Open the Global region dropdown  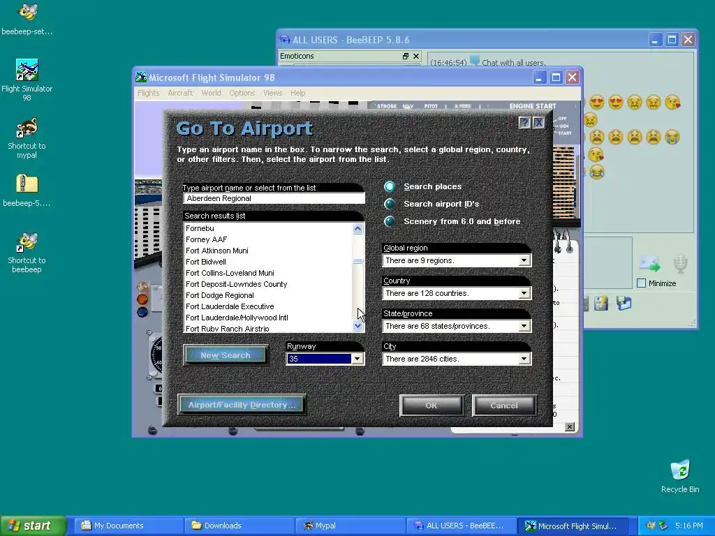pyautogui.click(x=524, y=260)
